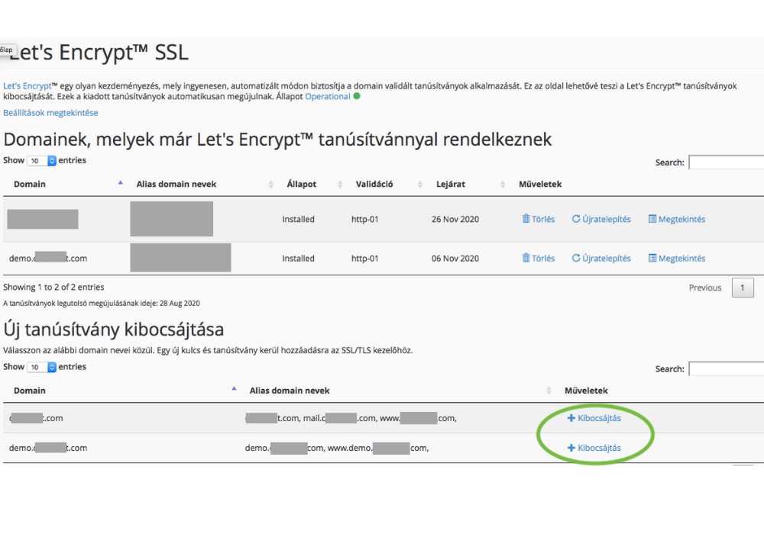Viewport: 764px width, 534px height.
Task: Sort by Validáció column header
Action: click(374, 184)
